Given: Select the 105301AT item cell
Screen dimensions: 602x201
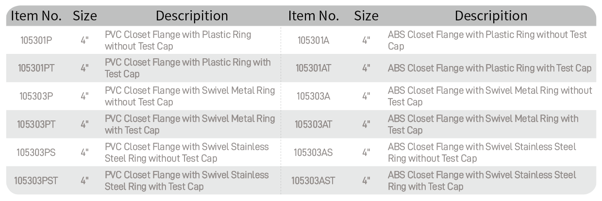Looking at the screenshot, I should [x=313, y=68].
